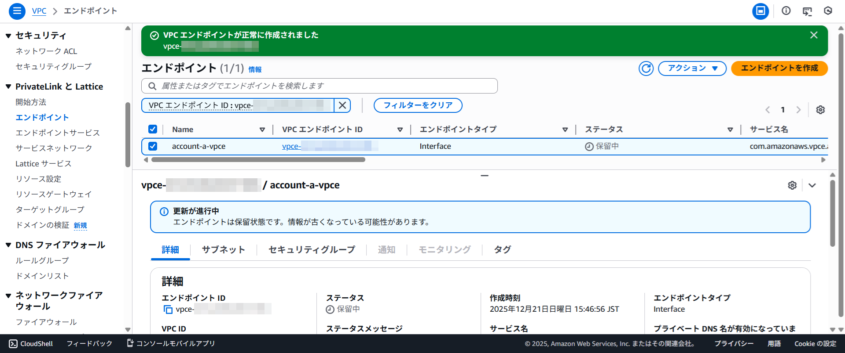Viewport: 845px width, 353px height.
Task: Toggle the select-all header checkbox
Action: coord(153,129)
